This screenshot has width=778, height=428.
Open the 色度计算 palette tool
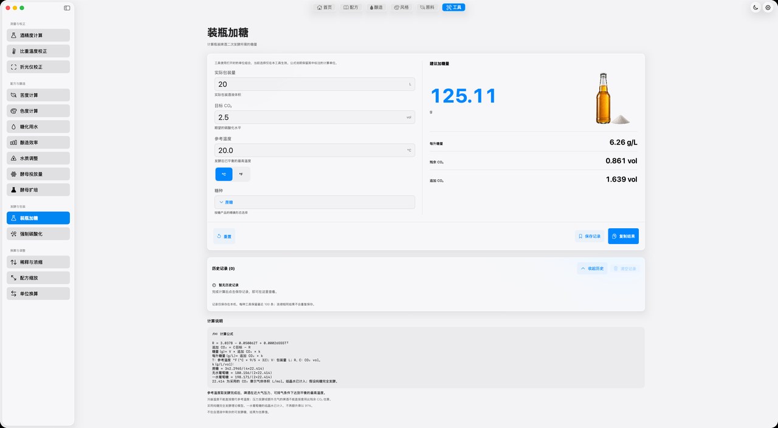click(x=38, y=111)
